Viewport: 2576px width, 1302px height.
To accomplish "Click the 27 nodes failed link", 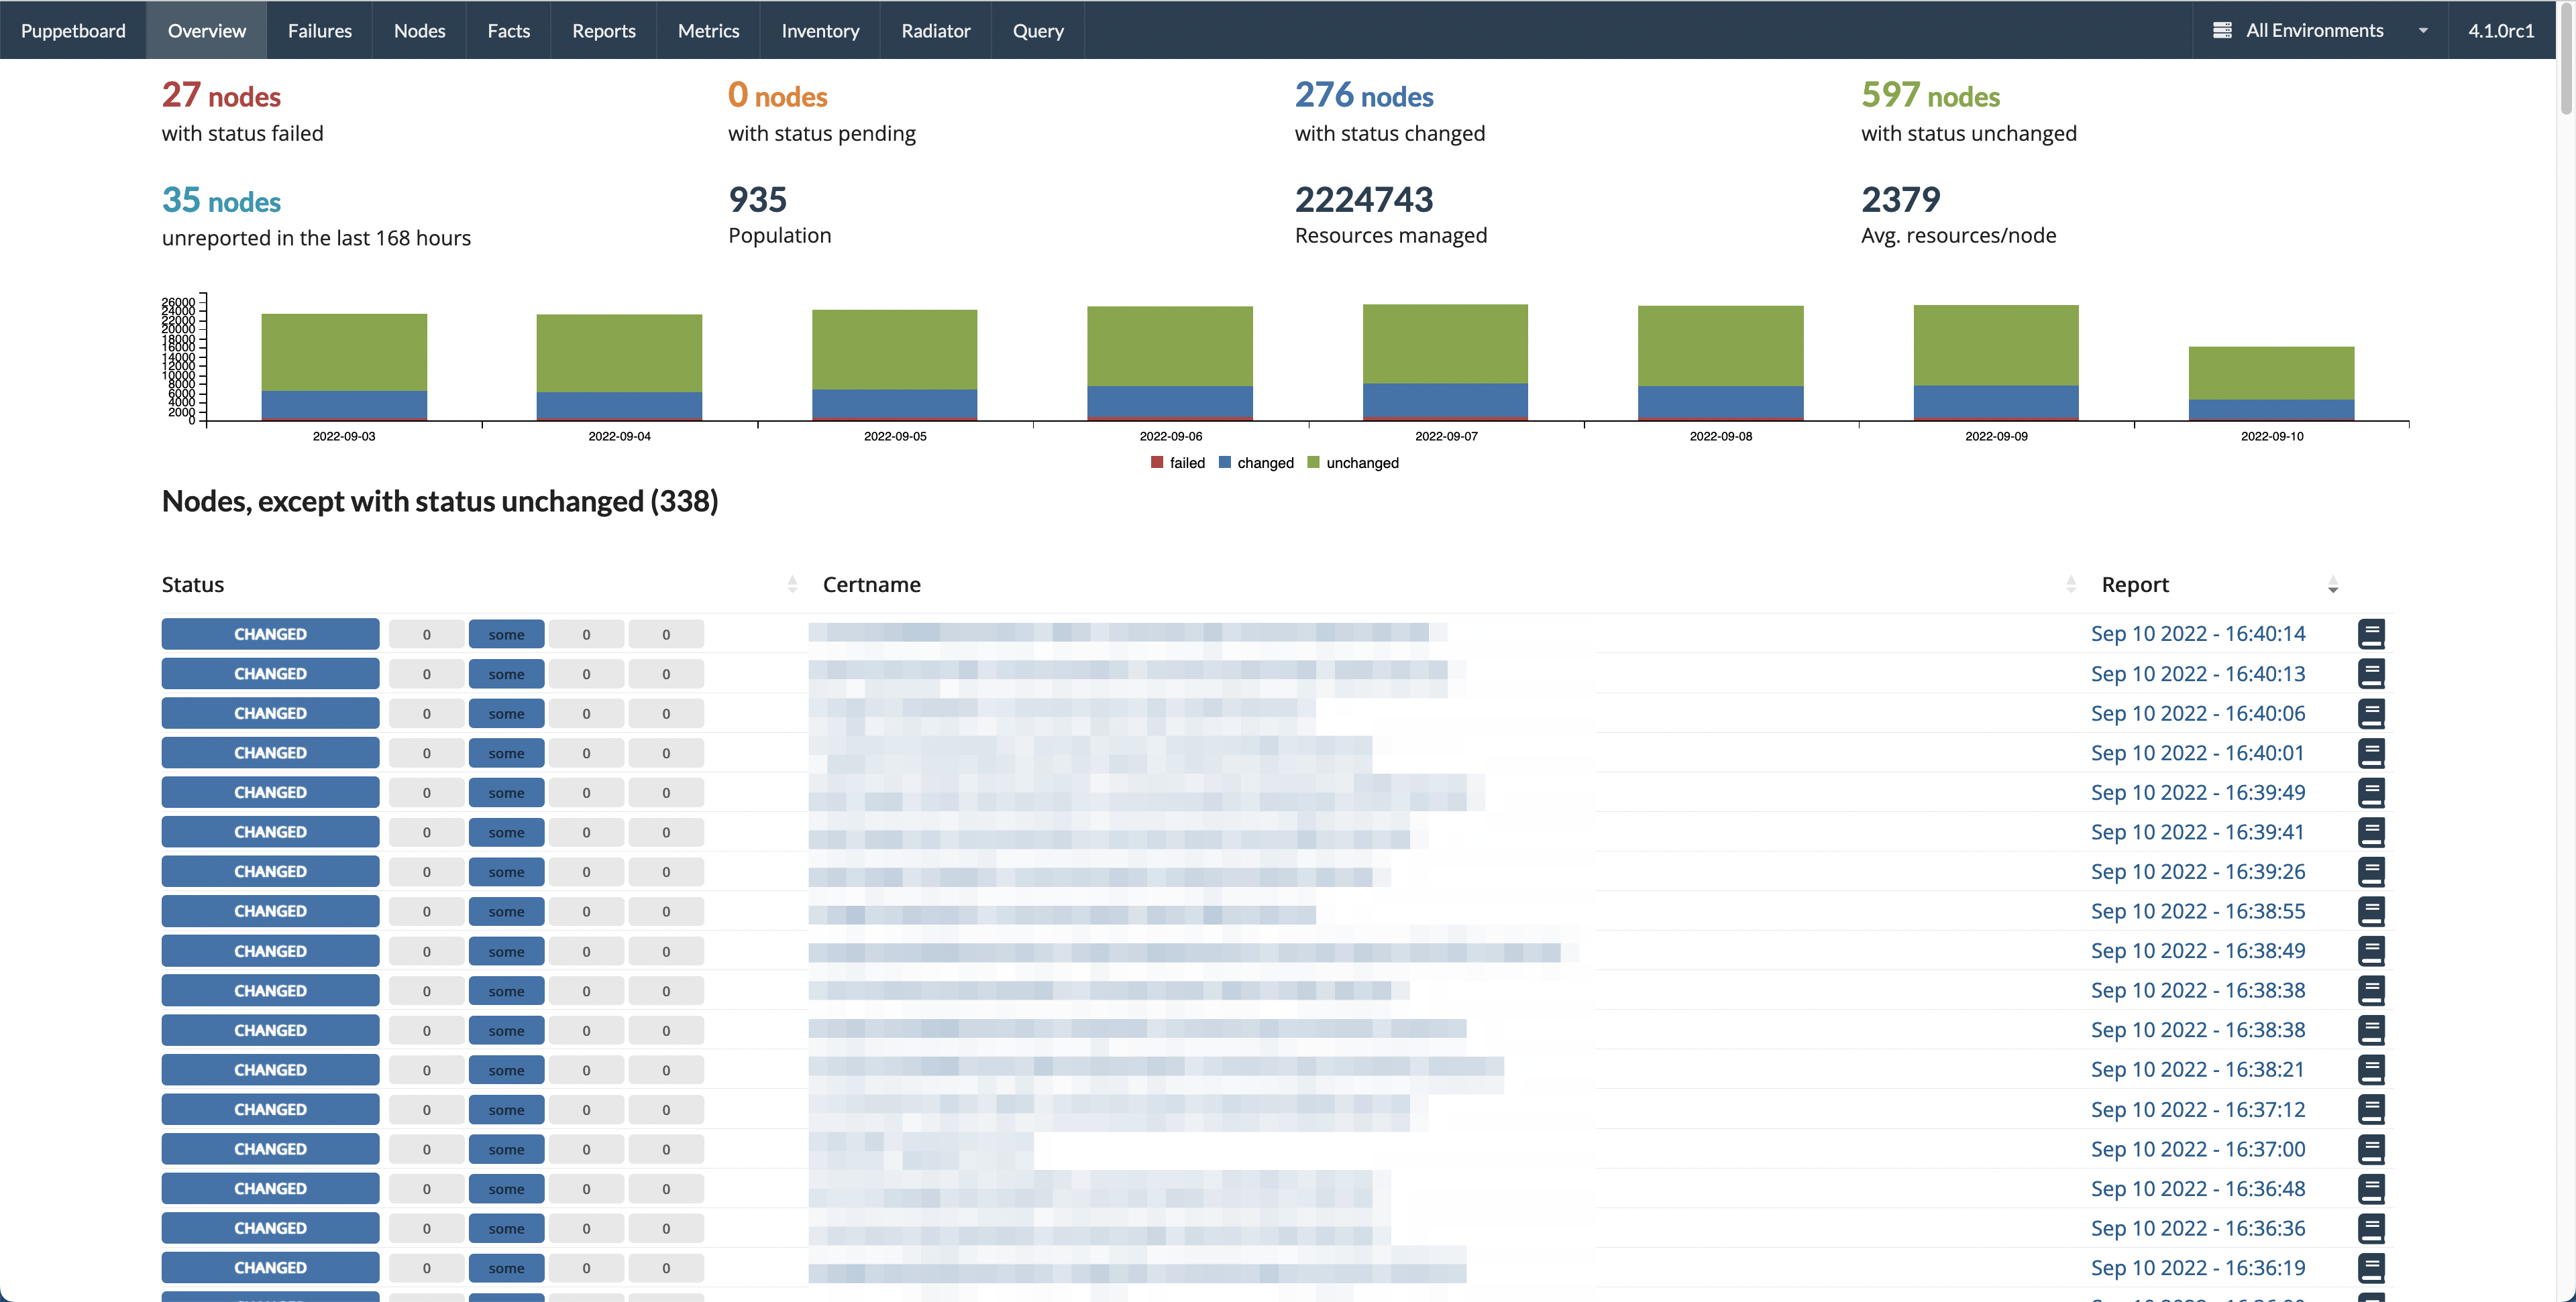I will coord(221,96).
